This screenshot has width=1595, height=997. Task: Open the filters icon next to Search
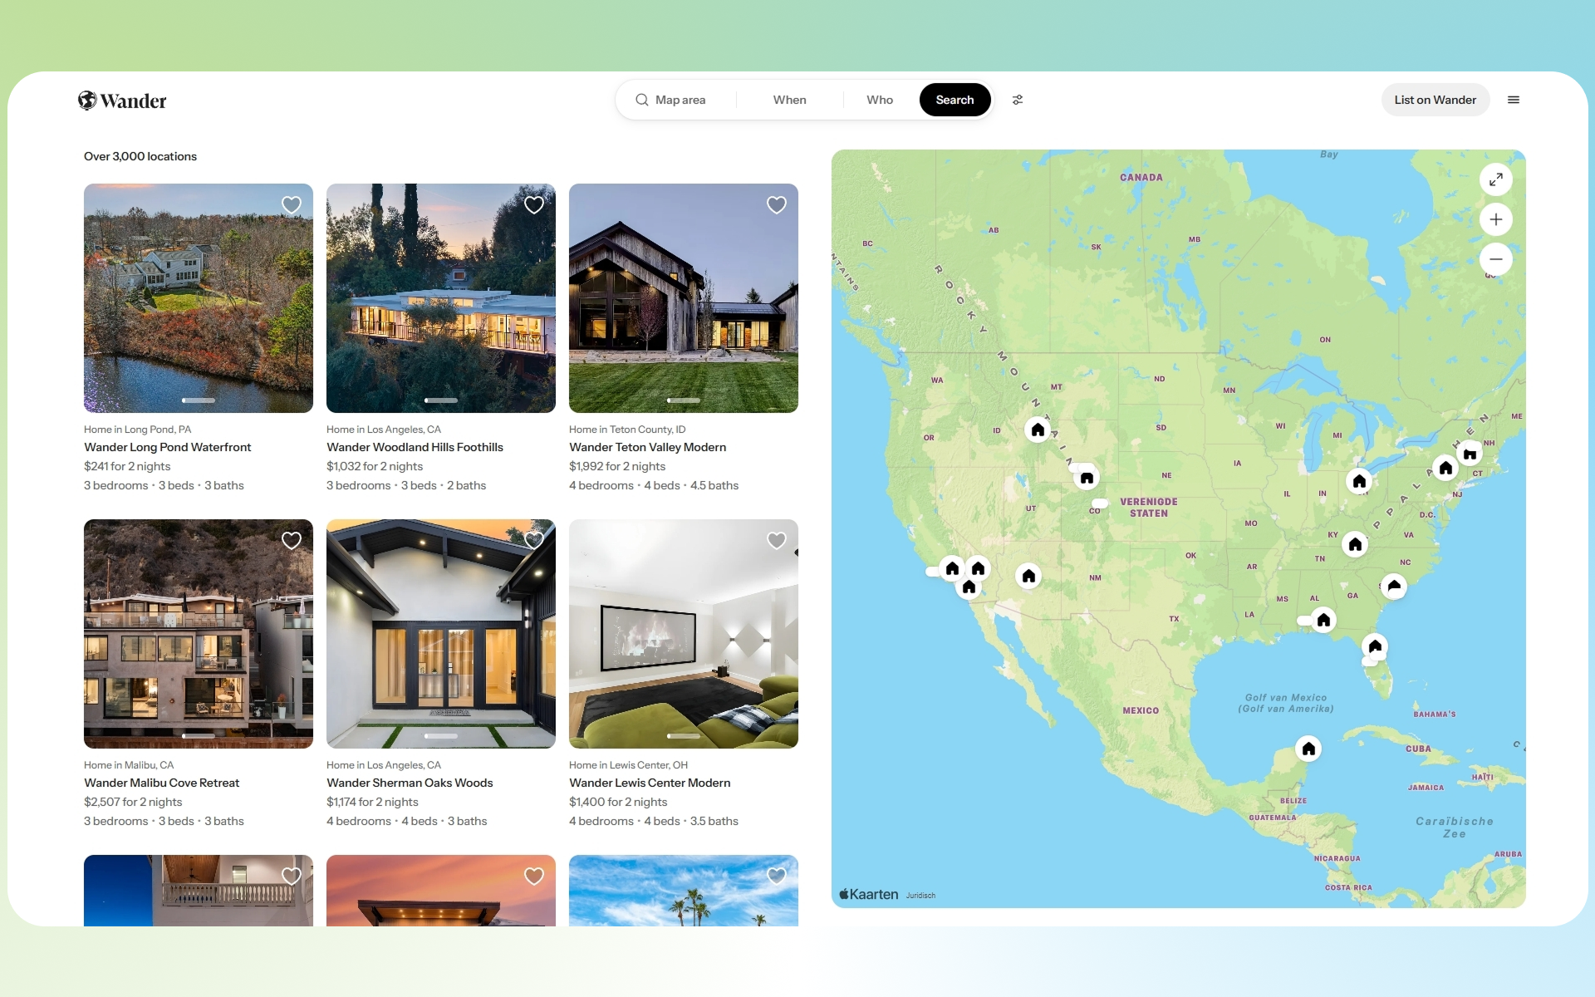click(x=1018, y=100)
